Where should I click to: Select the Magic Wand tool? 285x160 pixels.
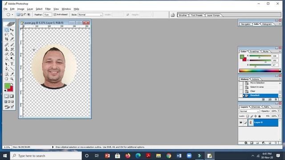pos(12,34)
